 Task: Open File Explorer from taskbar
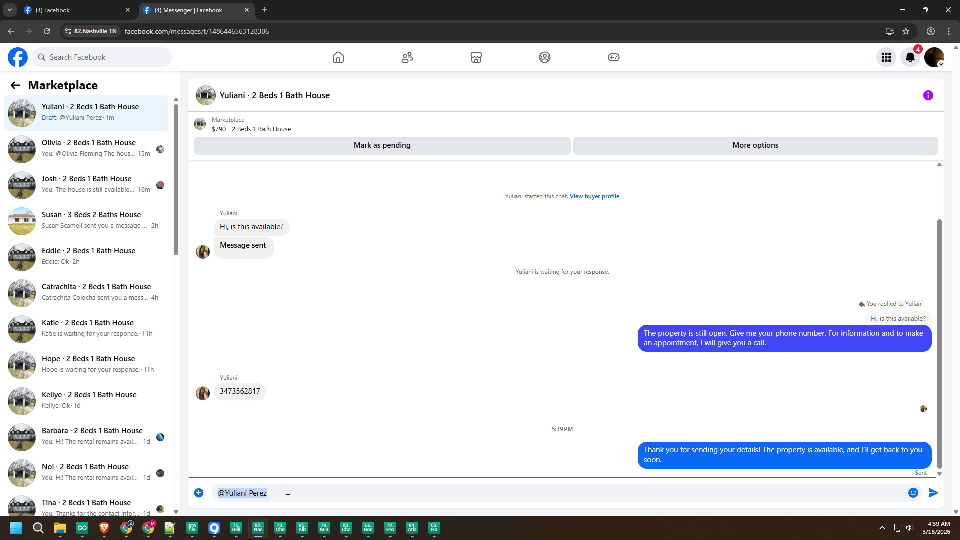(60, 528)
